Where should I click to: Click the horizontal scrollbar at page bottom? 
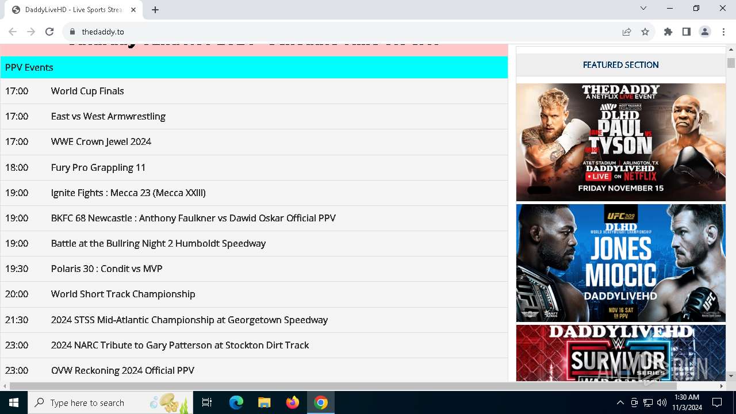click(343, 386)
